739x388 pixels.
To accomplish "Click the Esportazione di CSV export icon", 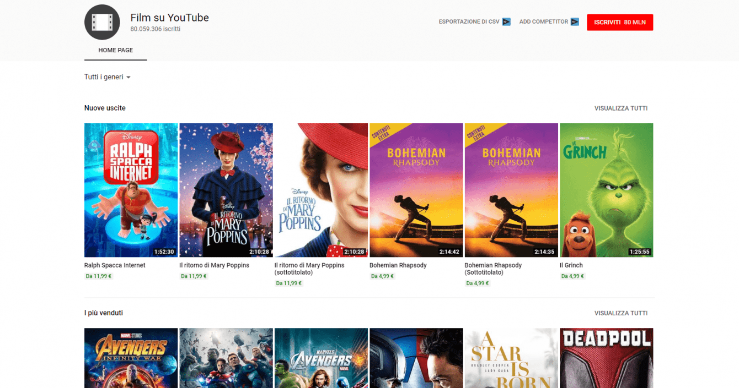I will pos(506,22).
